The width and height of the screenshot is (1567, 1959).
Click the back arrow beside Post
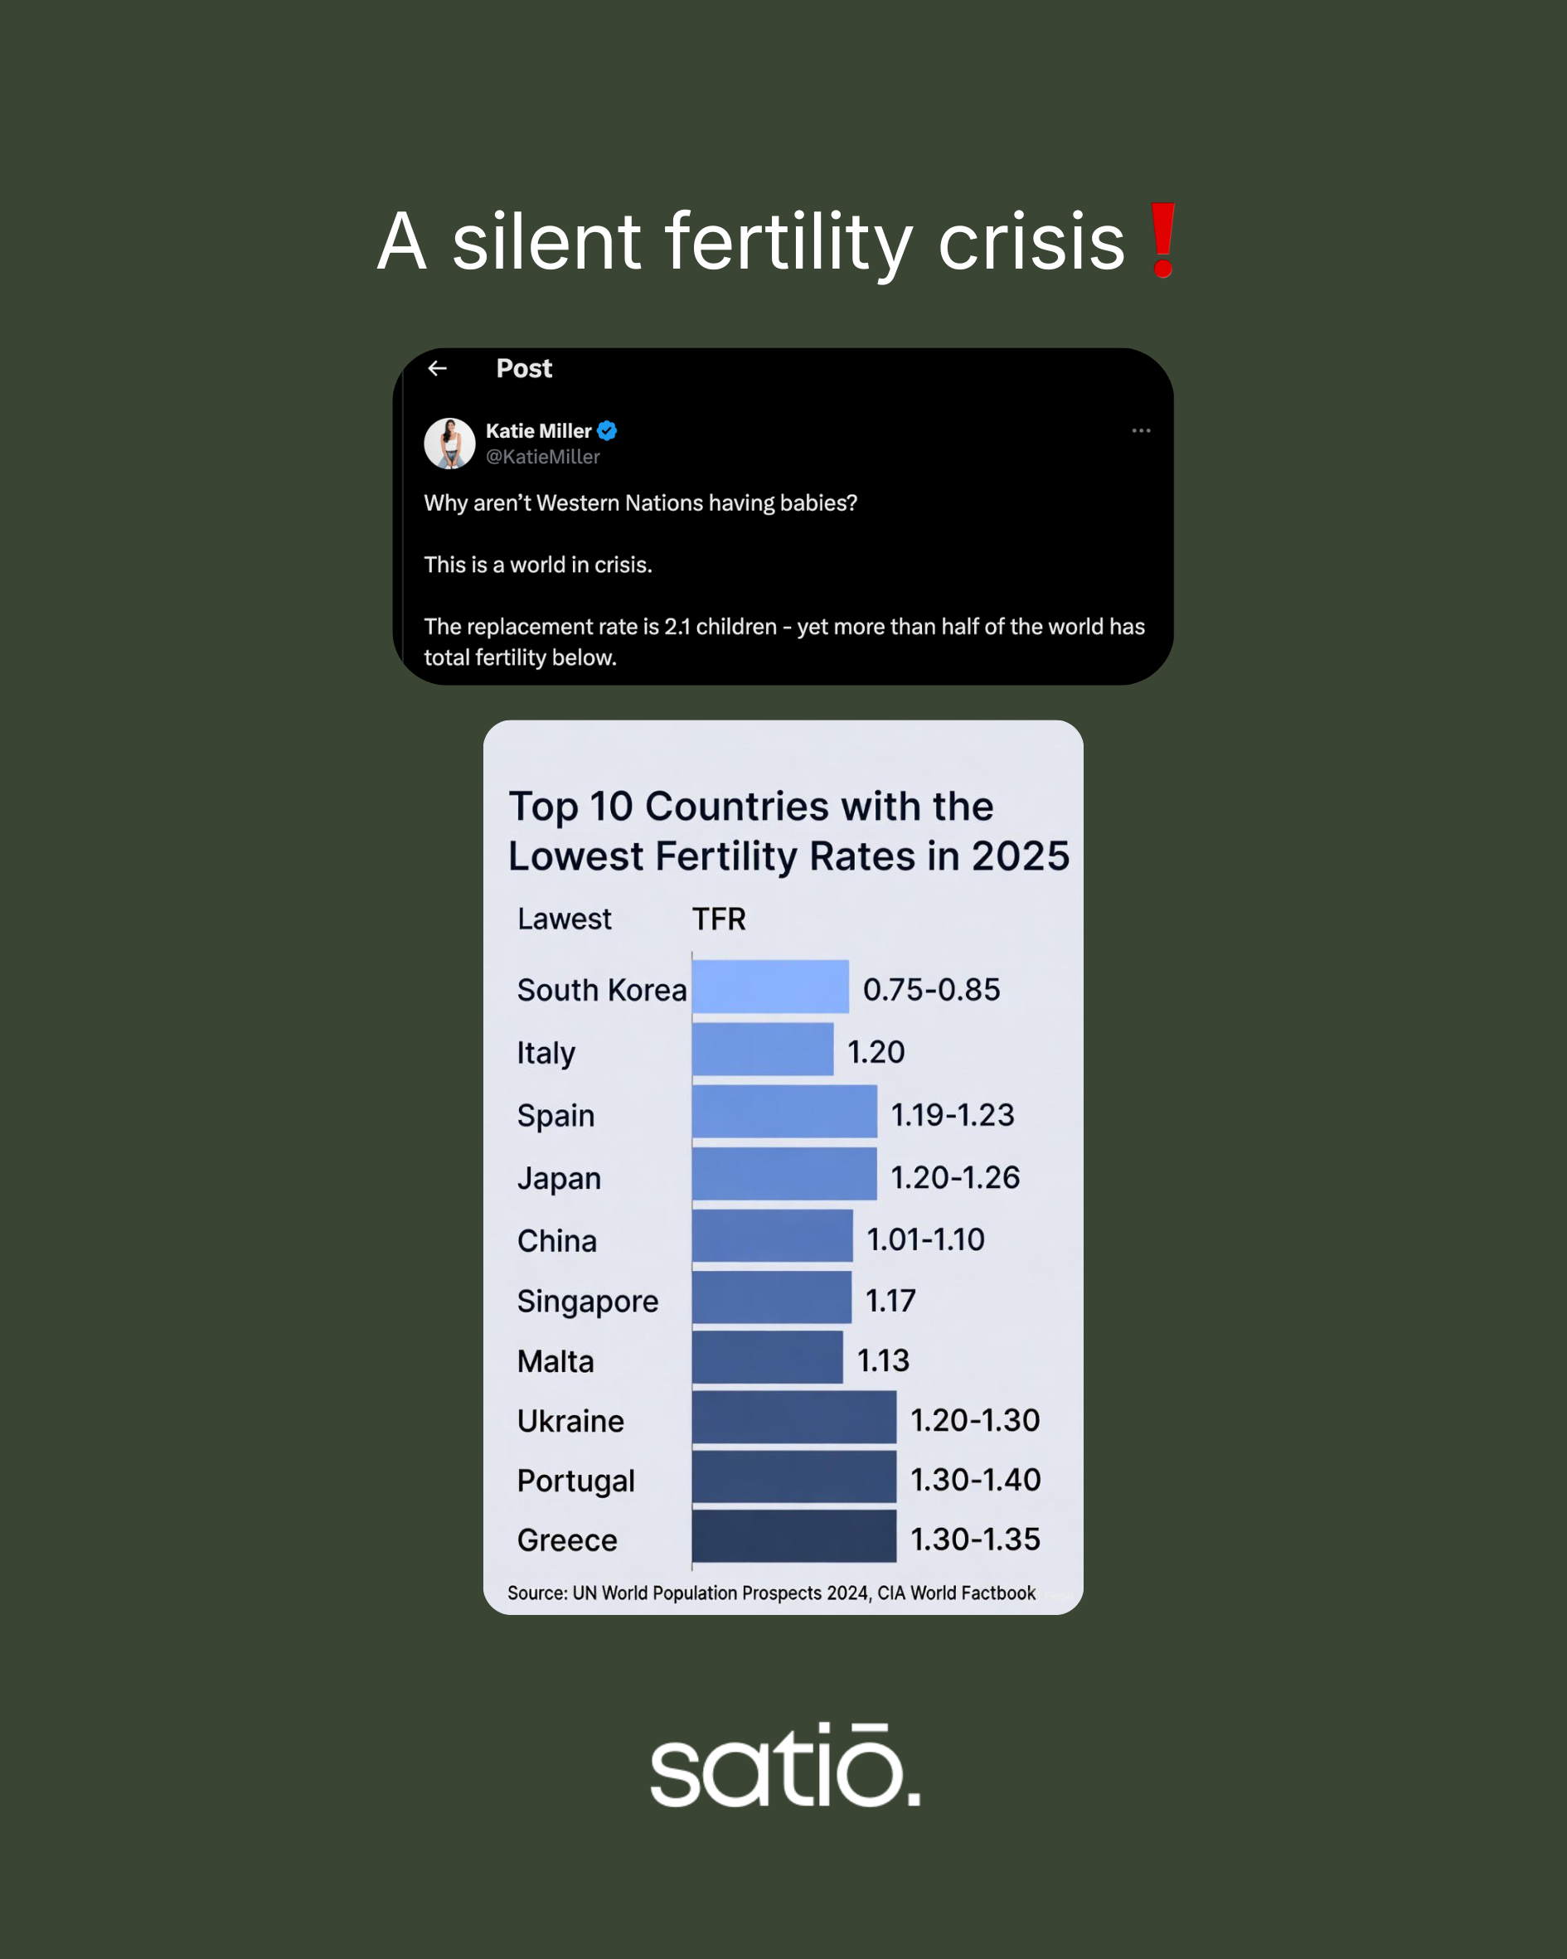437,368
